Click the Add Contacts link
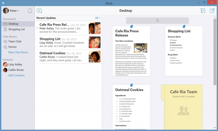Screen dimensions: 218x131 tap(16, 75)
